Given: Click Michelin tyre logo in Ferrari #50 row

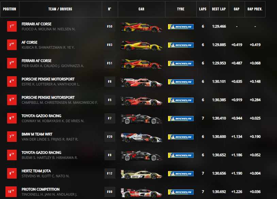Looking at the screenshot, I should [181, 27].
